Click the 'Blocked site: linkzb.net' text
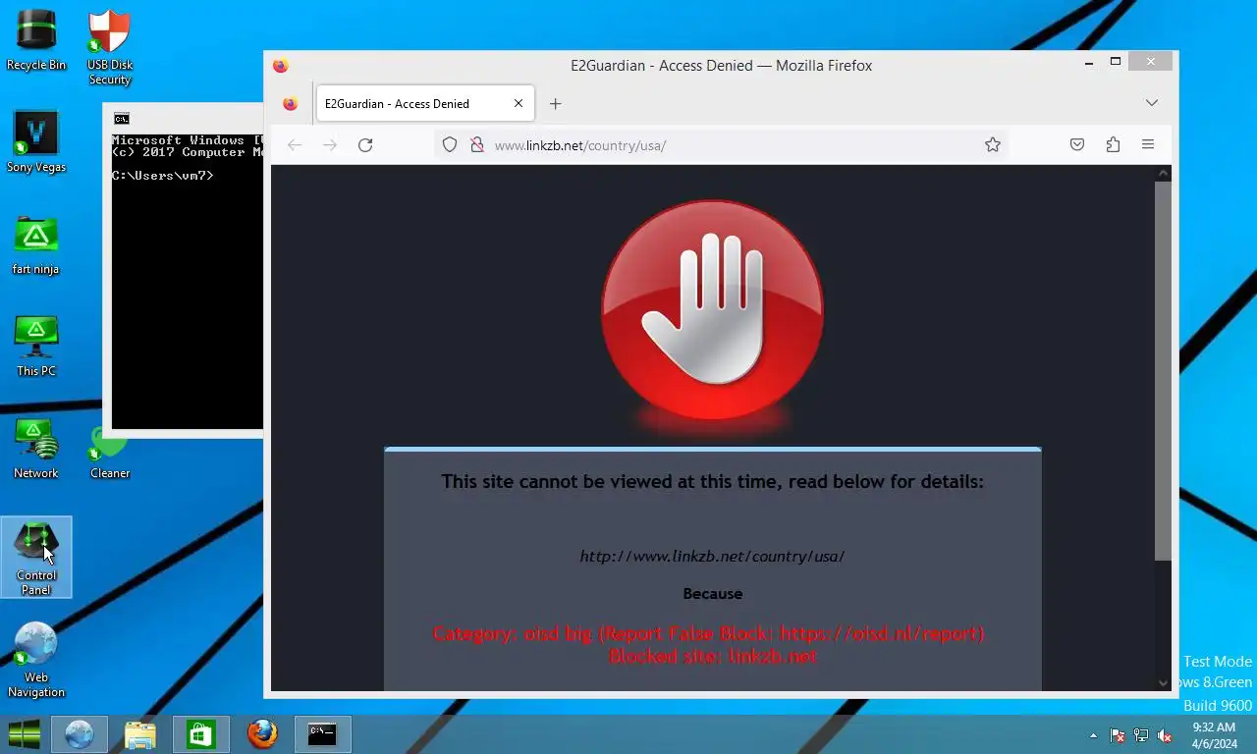1257x754 pixels. point(713,656)
